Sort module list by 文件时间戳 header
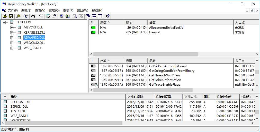 click(140, 97)
